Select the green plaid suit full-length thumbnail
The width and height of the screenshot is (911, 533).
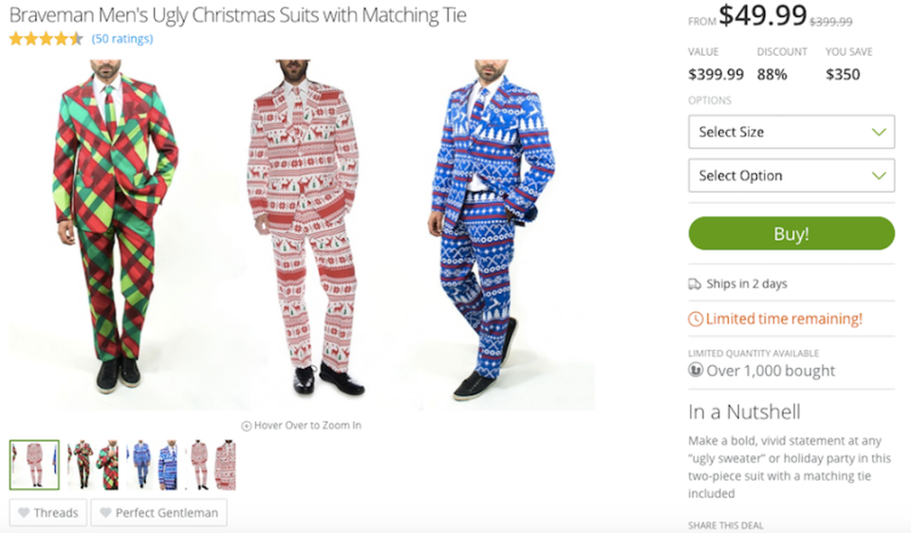click(80, 465)
